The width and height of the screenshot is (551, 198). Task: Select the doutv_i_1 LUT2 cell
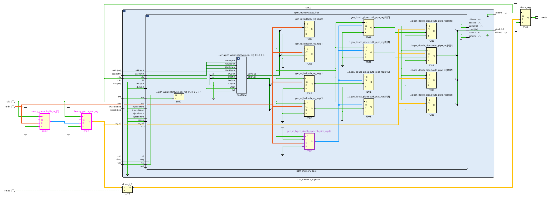click(x=127, y=189)
